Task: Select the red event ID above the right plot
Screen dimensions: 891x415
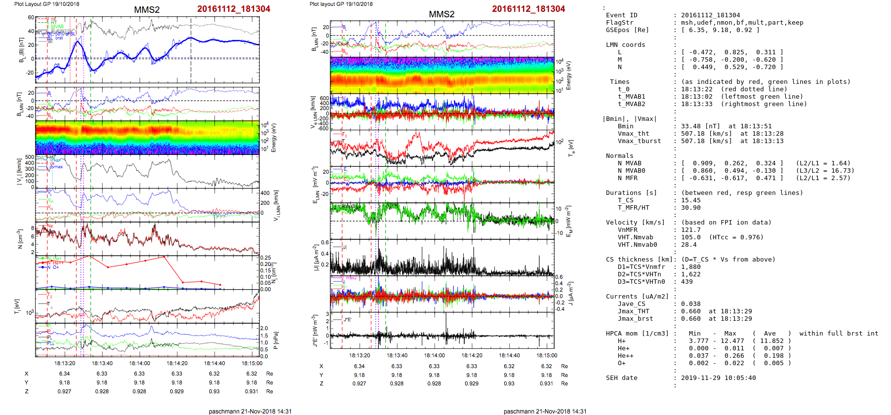Action: [528, 9]
